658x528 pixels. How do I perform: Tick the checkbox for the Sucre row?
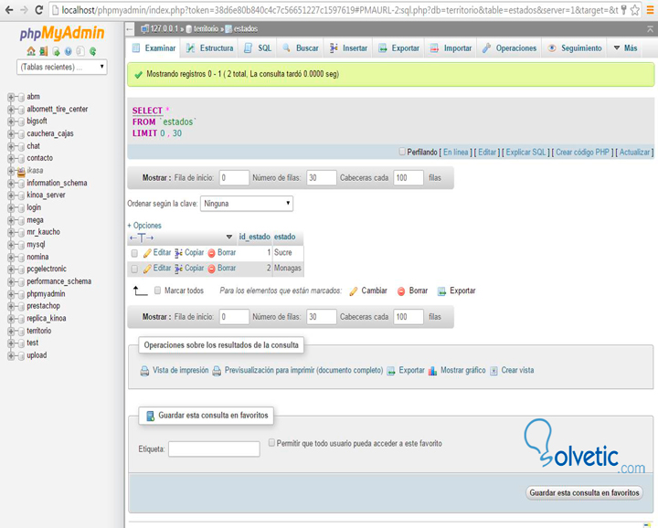134,253
